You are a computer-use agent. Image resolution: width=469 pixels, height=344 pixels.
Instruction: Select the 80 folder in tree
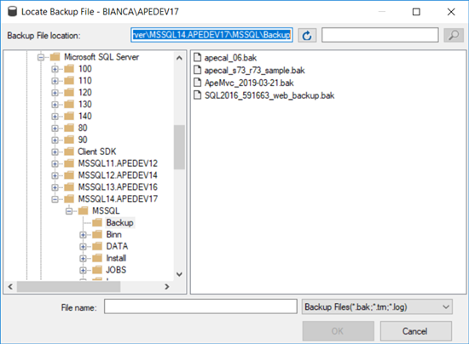[x=83, y=128]
